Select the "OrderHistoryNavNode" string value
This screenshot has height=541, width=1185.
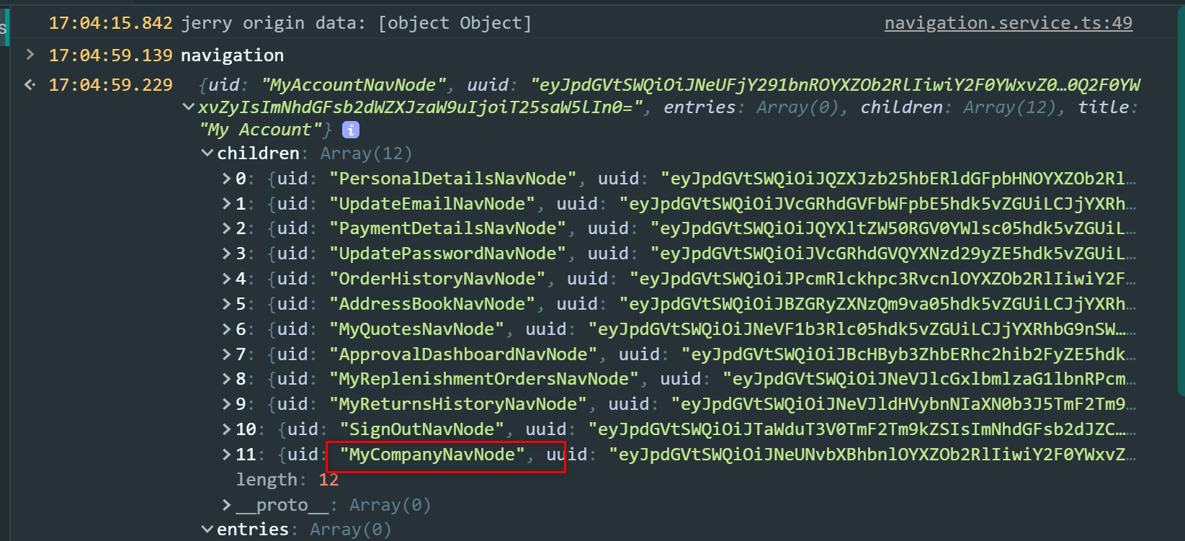point(437,279)
